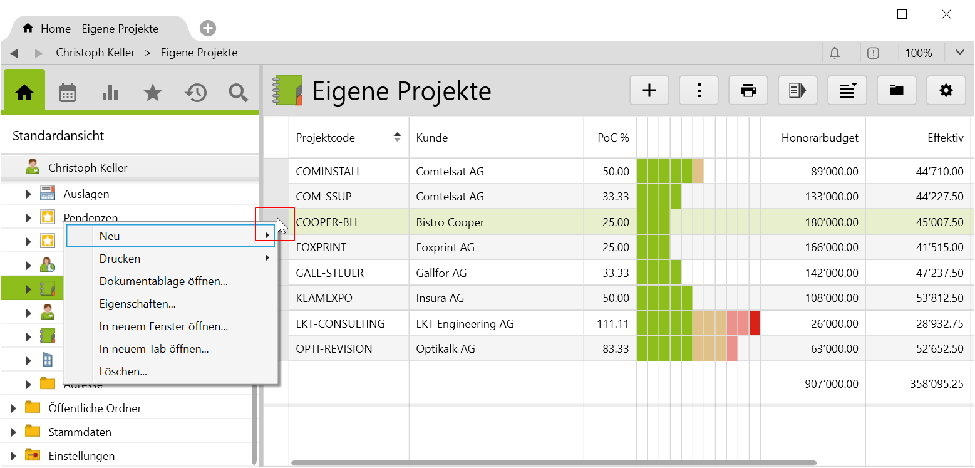The image size is (975, 468).
Task: Select In neuem Tab öffnen... menu entry
Action: click(153, 349)
